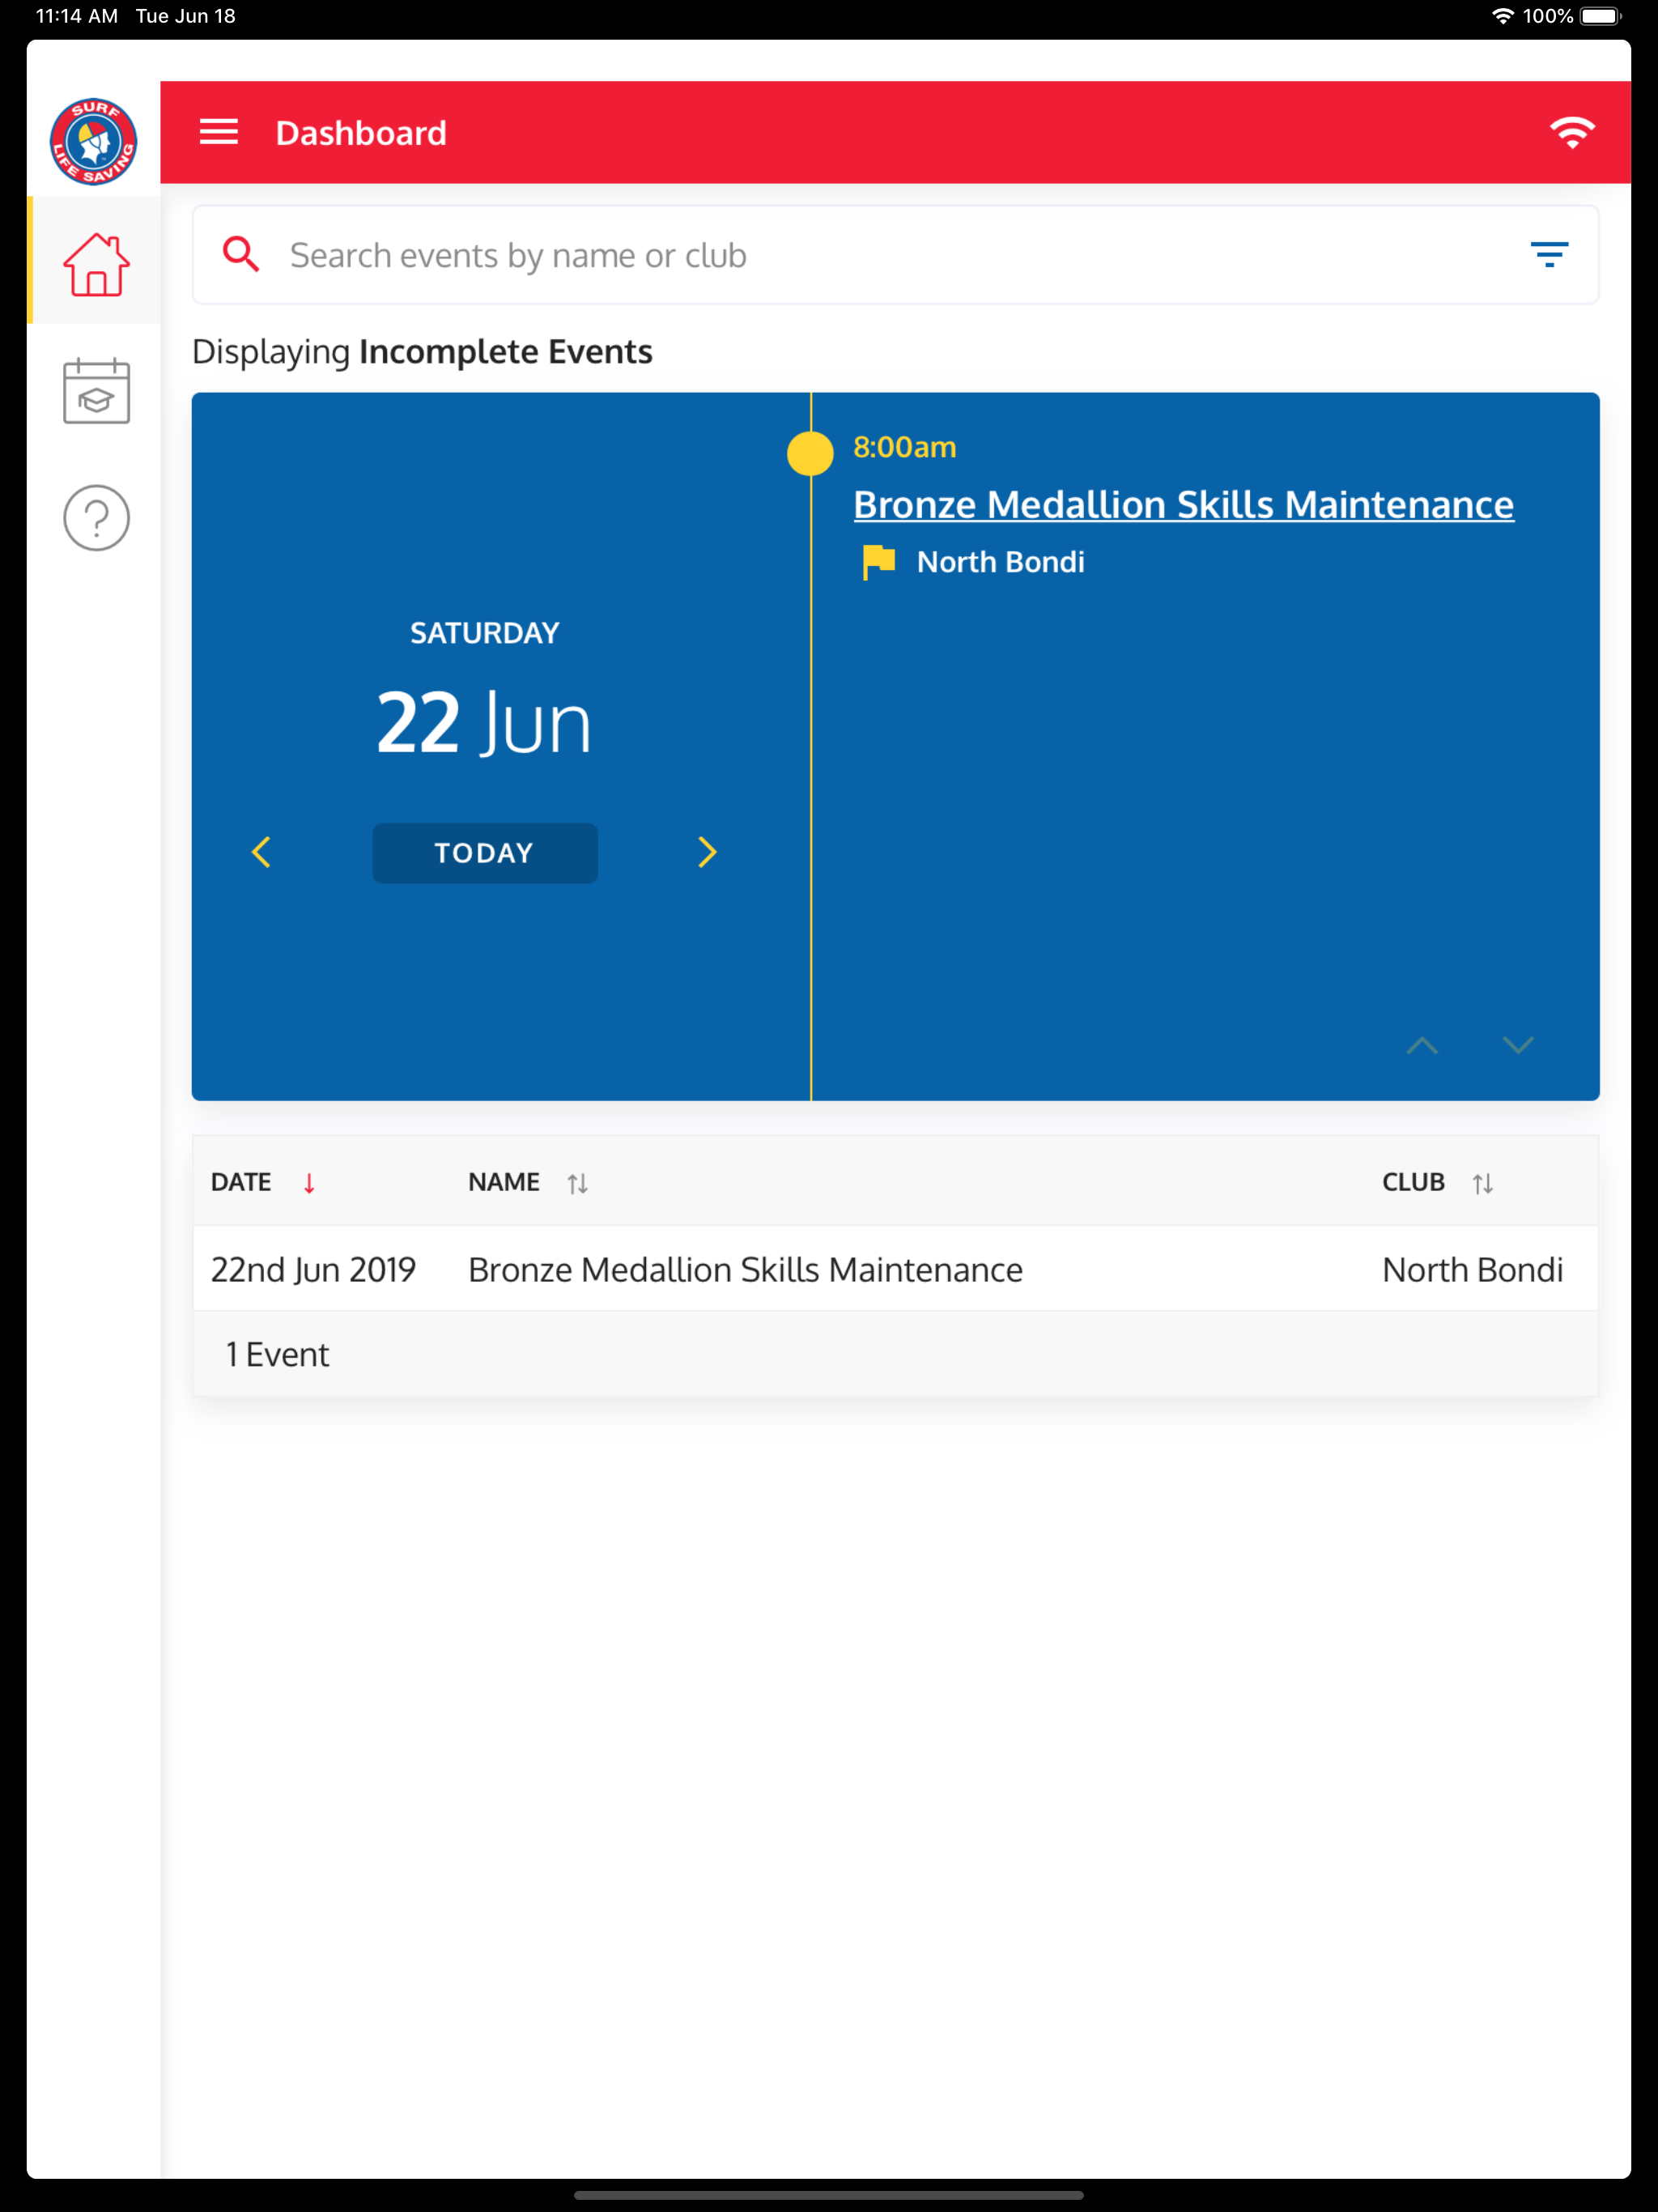Select the Home sidebar icon
This screenshot has height=2212, width=1658.
click(96, 264)
